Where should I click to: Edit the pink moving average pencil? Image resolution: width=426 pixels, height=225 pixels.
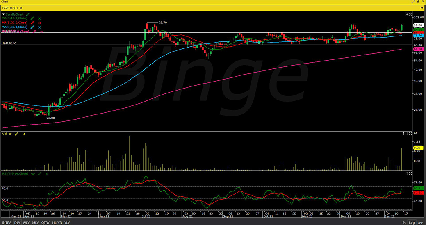(x=34, y=32)
